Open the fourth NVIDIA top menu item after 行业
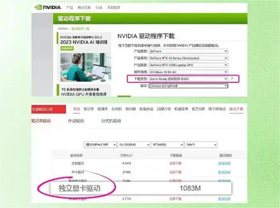280x208 pixels. tap(113, 7)
